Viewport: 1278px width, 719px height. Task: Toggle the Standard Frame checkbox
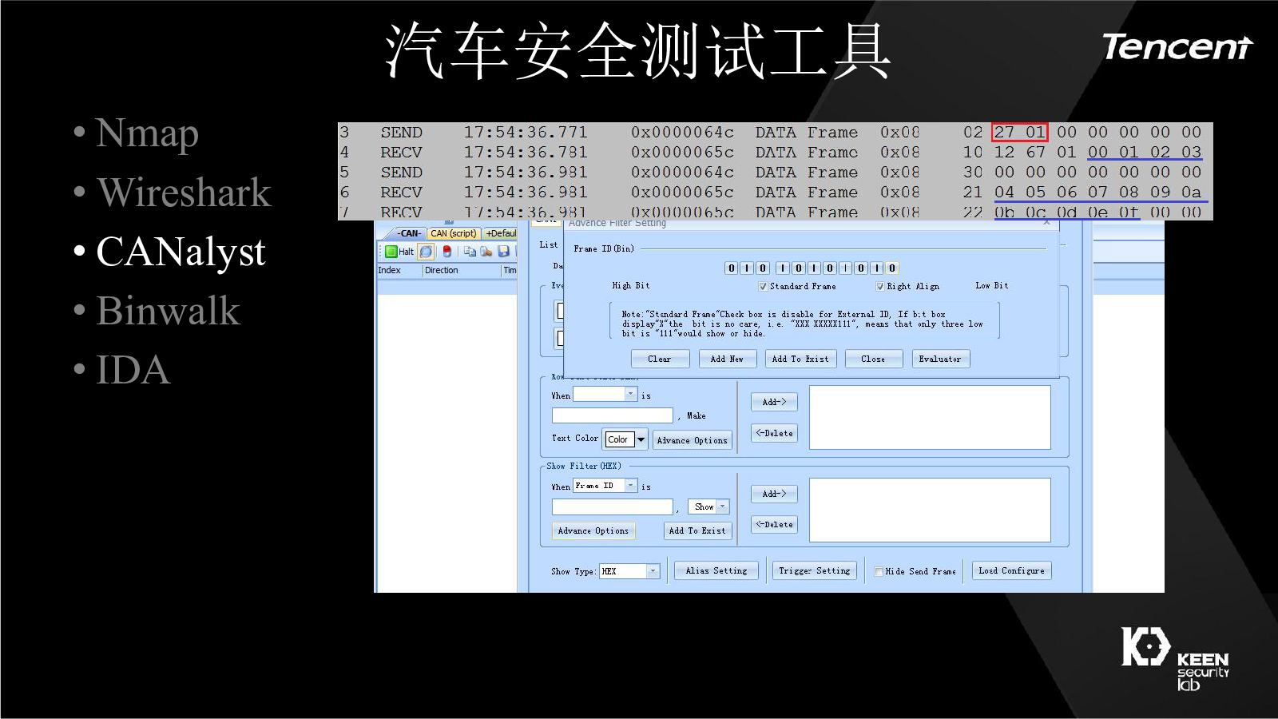(763, 286)
